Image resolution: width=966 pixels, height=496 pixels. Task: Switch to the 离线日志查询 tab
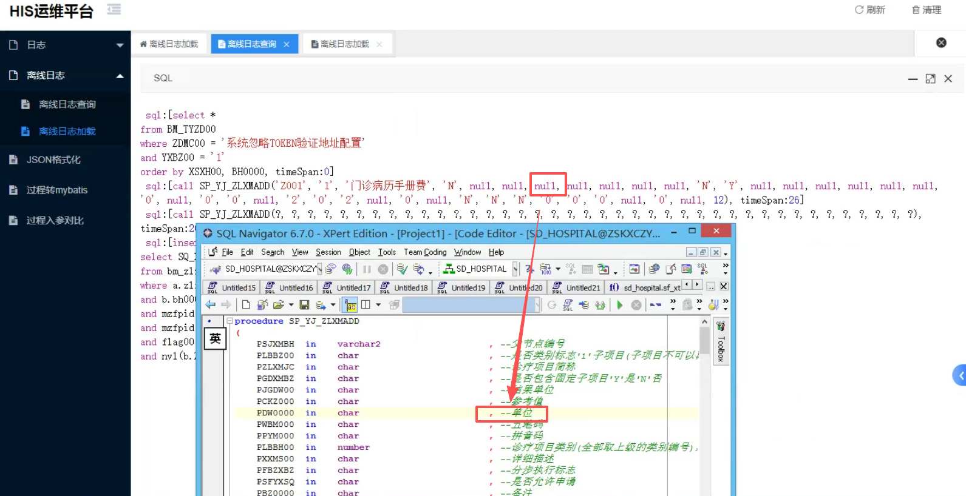coord(251,44)
